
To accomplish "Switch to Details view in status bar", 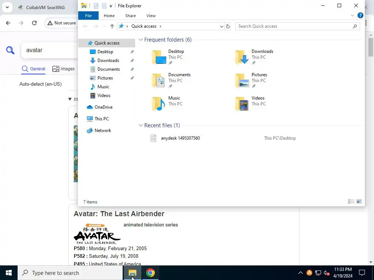I will 351,202.
